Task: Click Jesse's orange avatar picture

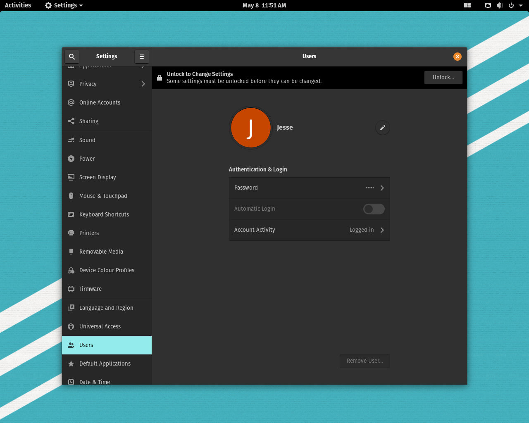Action: pyautogui.click(x=251, y=128)
